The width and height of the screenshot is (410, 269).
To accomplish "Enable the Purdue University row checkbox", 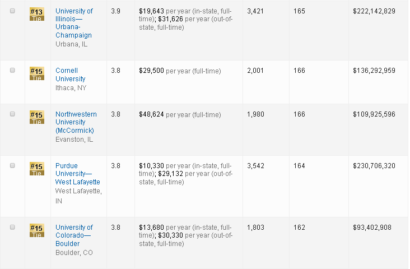I will click(13, 165).
